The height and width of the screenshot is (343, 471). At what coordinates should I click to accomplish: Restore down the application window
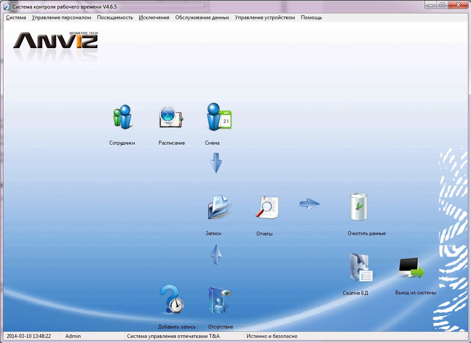[x=442, y=5]
